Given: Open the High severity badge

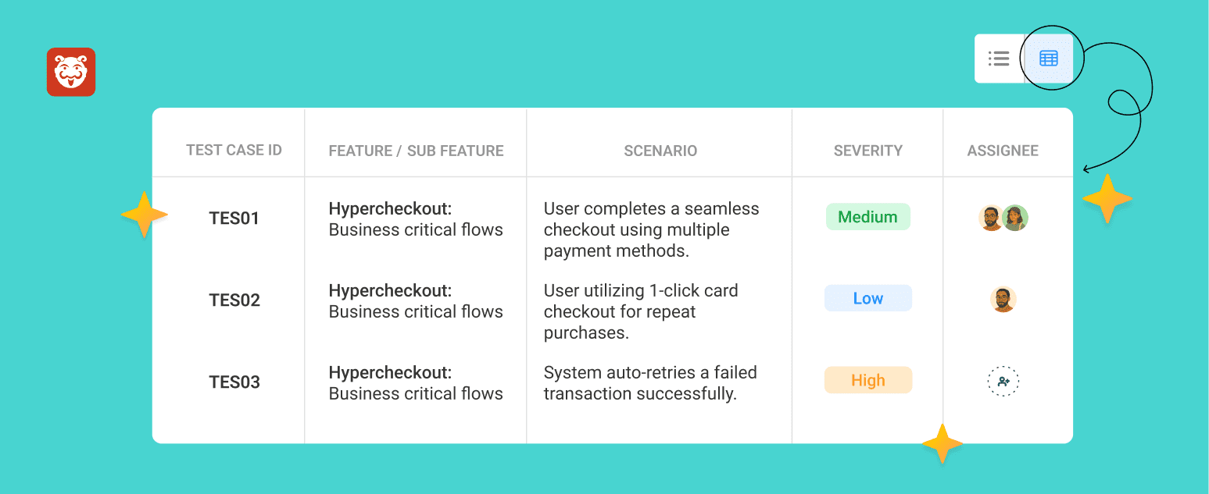Looking at the screenshot, I should 867,380.
